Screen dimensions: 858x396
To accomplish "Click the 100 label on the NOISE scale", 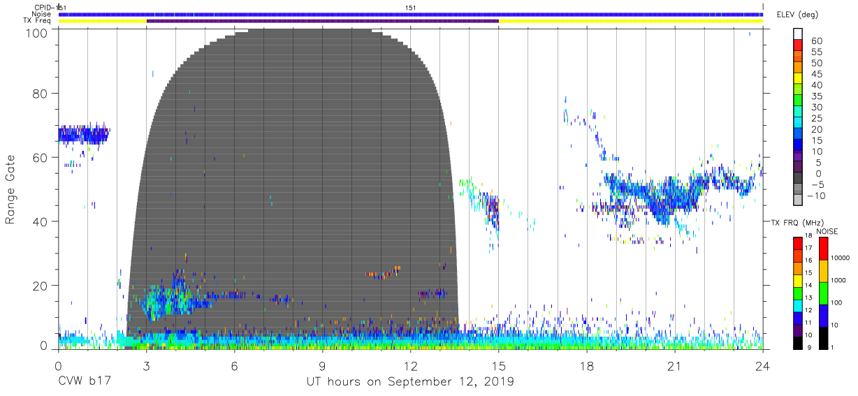I will (836, 302).
